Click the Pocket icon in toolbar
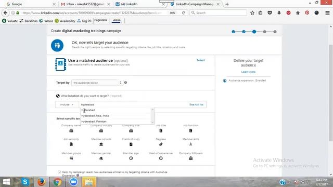The width and height of the screenshot is (333, 187). (270, 12)
